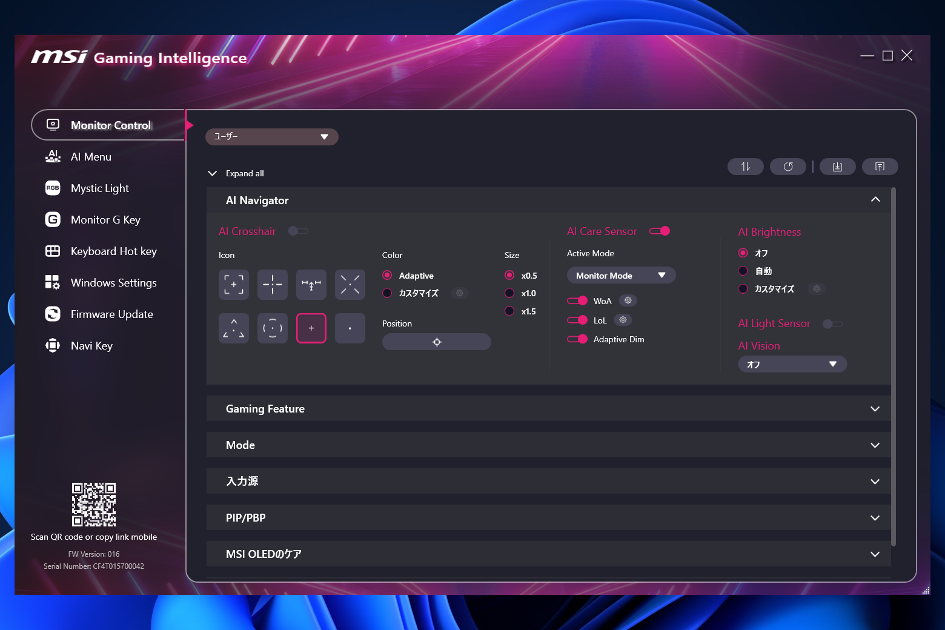
Task: Click the Expand all control
Action: [x=236, y=173]
